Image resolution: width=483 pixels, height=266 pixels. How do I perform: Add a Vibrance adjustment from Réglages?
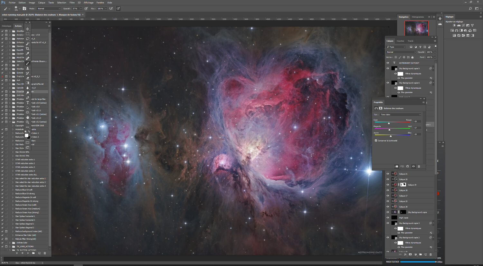472,25
